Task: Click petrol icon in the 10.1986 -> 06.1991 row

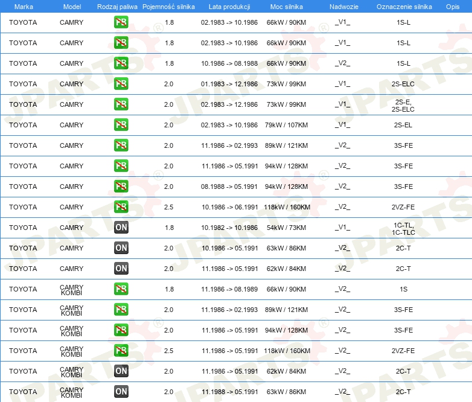Action: [x=121, y=206]
